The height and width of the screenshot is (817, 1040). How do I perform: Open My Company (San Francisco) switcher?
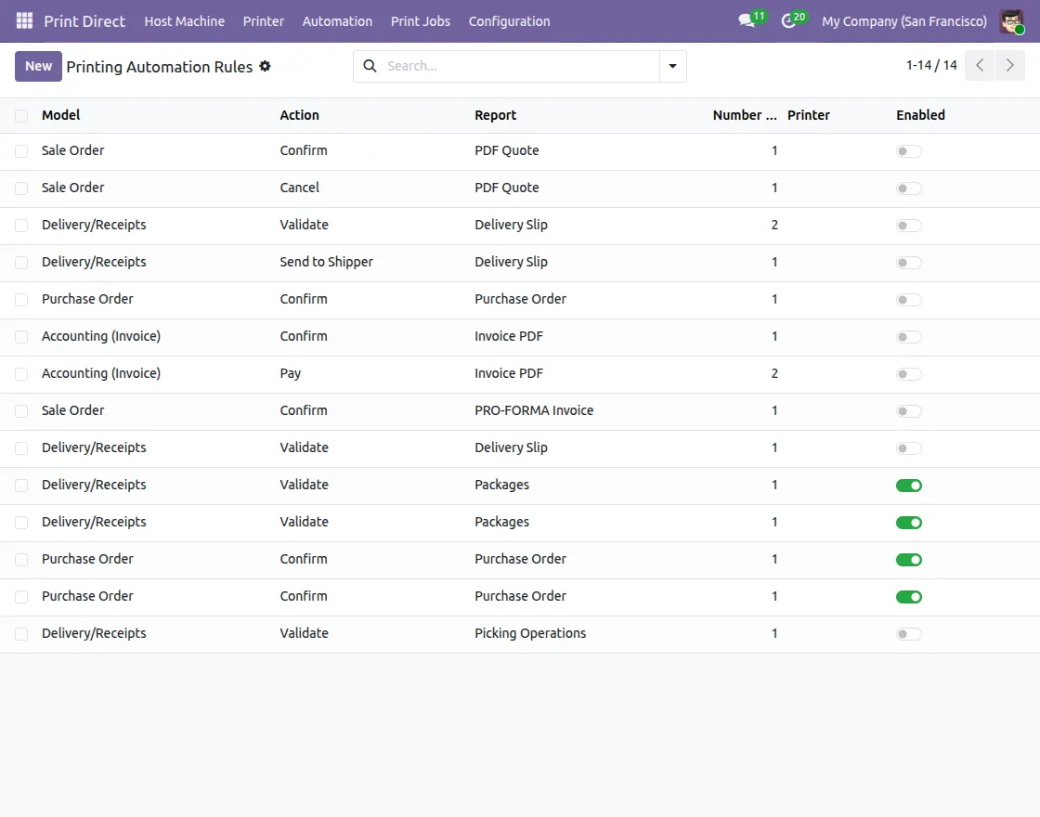(903, 20)
